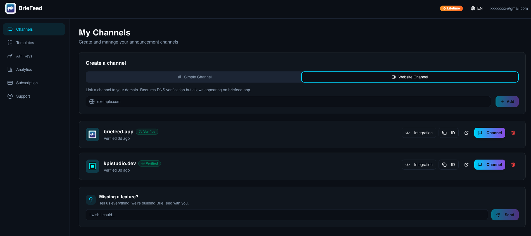Click the Lifetime plan badge
The height and width of the screenshot is (236, 531).
point(451,8)
